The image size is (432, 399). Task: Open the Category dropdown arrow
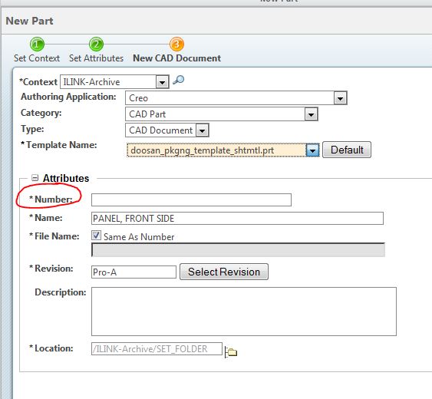[311, 114]
